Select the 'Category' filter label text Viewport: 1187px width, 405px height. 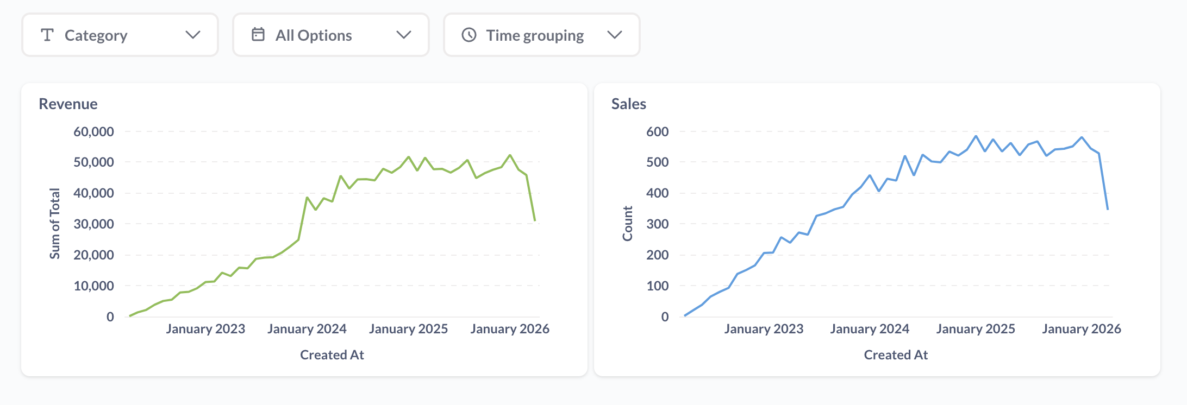click(96, 36)
